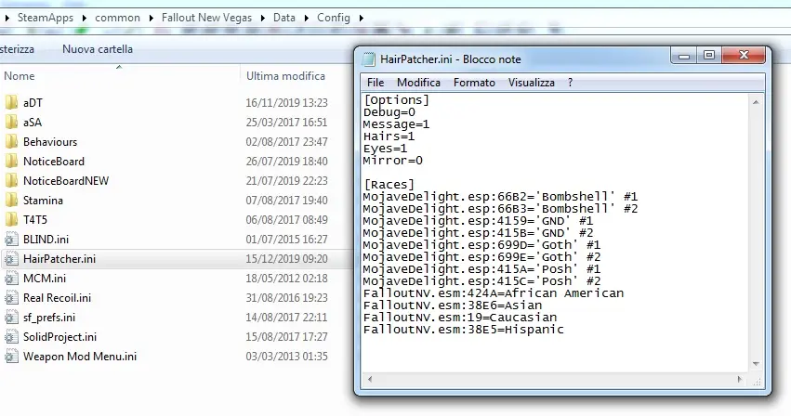Click the Notepad vertical scrollbar down arrow
This screenshot has height=416, width=791.
(x=757, y=363)
